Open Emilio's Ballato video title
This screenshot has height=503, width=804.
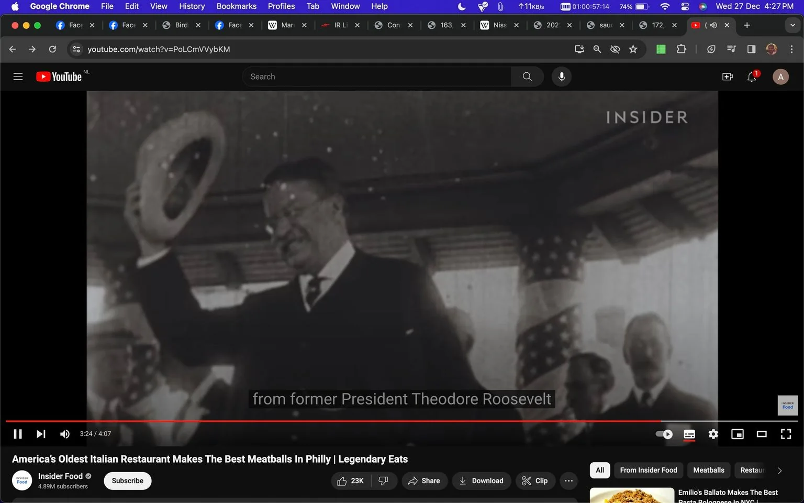point(728,496)
